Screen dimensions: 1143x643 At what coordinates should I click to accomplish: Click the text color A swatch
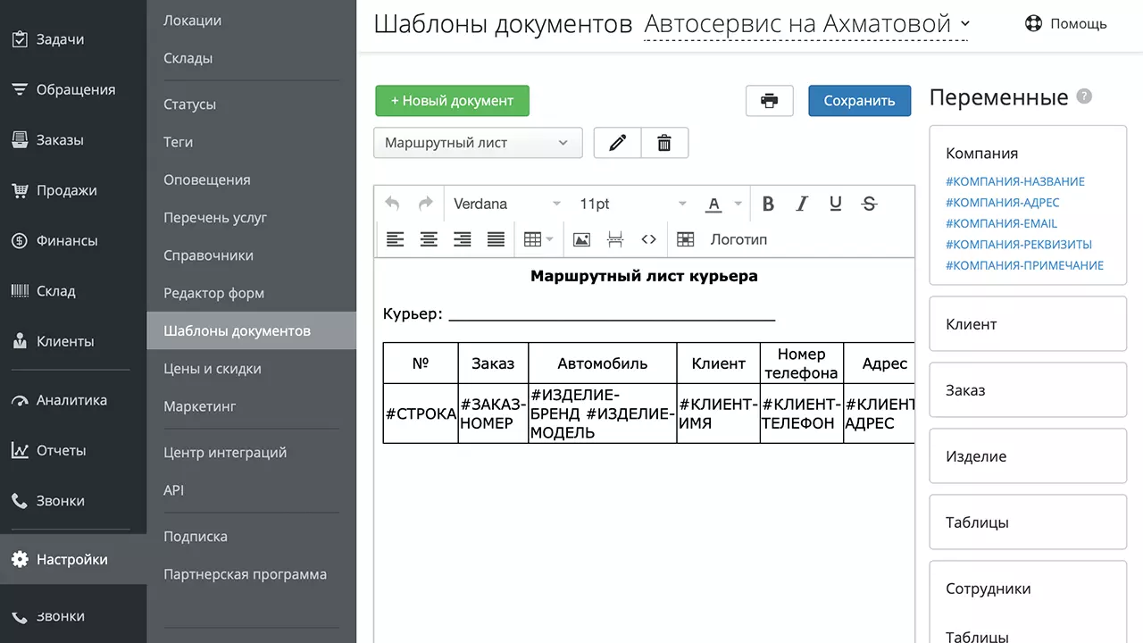(x=713, y=205)
